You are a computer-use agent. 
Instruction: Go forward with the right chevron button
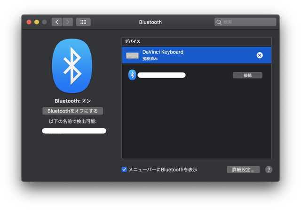(68, 22)
